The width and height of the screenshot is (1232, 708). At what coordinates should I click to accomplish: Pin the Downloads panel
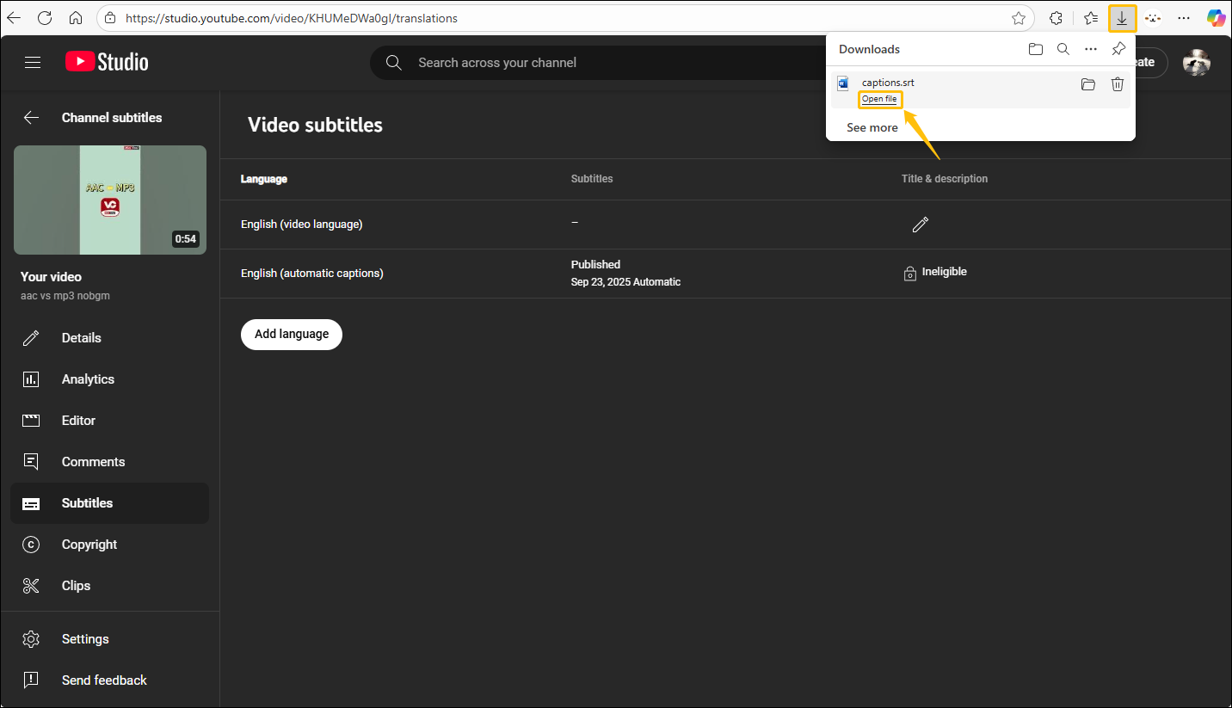[1118, 49]
